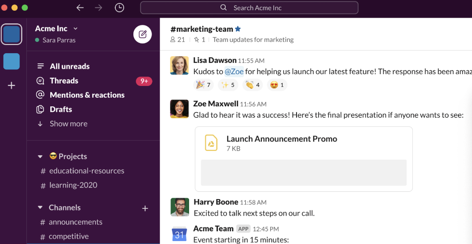
Task: Go back with the left arrow
Action: pyautogui.click(x=80, y=8)
